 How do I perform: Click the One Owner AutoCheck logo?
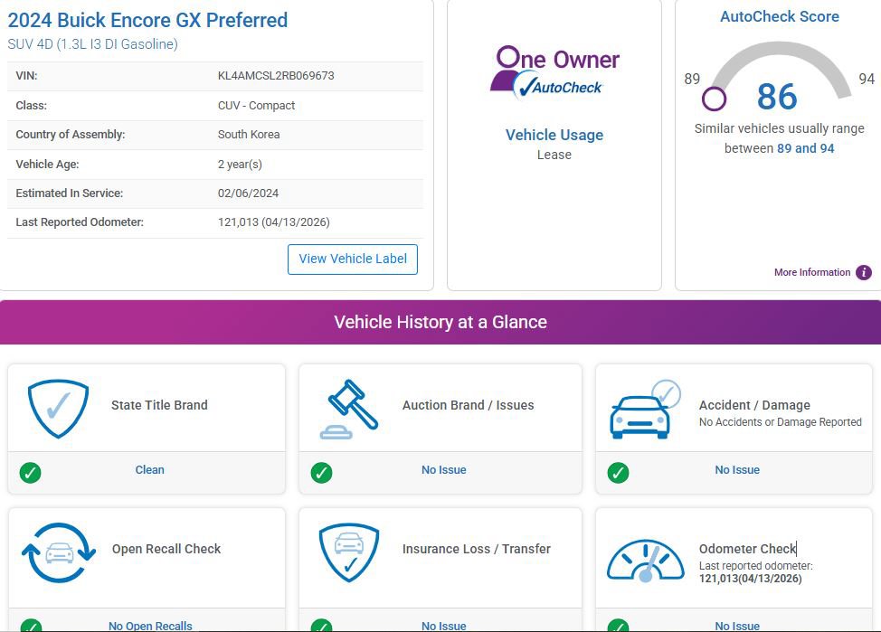click(554, 72)
